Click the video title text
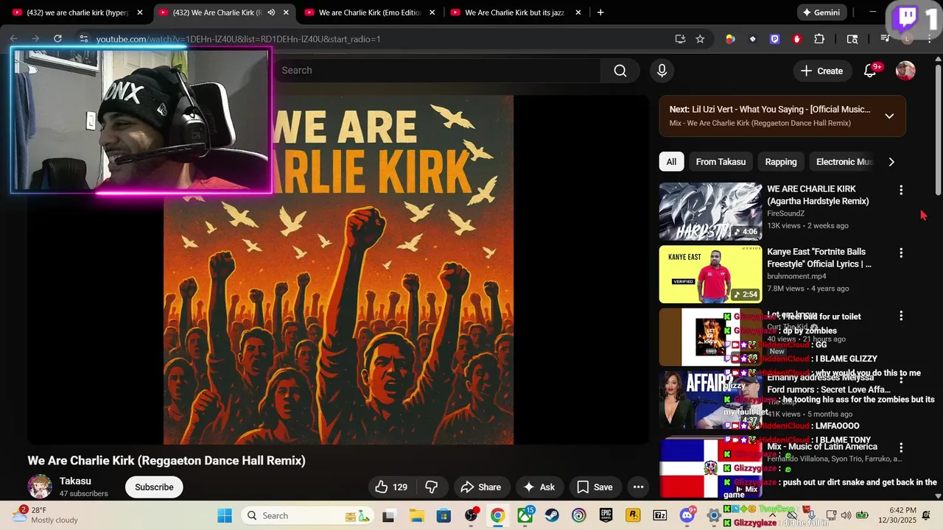943x530 pixels. [166, 461]
